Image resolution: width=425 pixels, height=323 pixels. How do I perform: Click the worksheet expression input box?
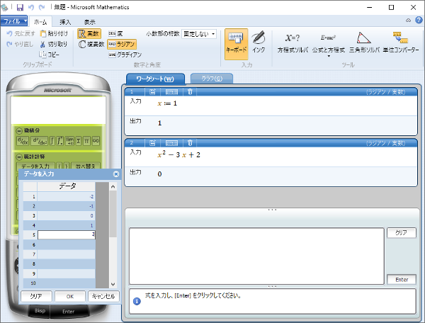coord(256,256)
